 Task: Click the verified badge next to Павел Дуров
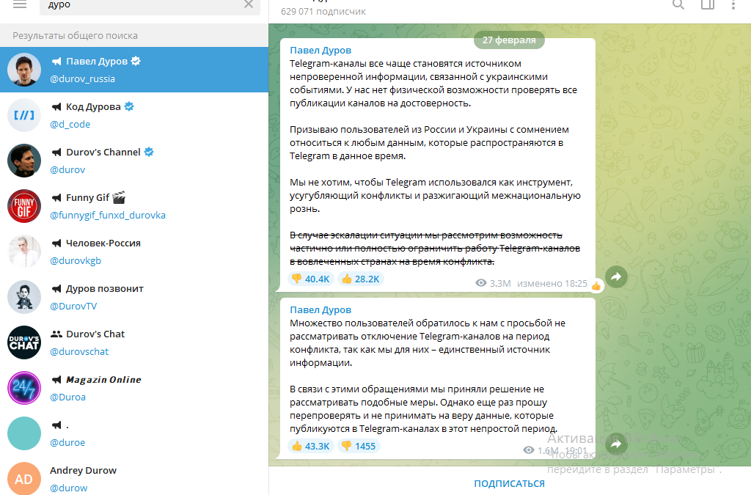(136, 61)
